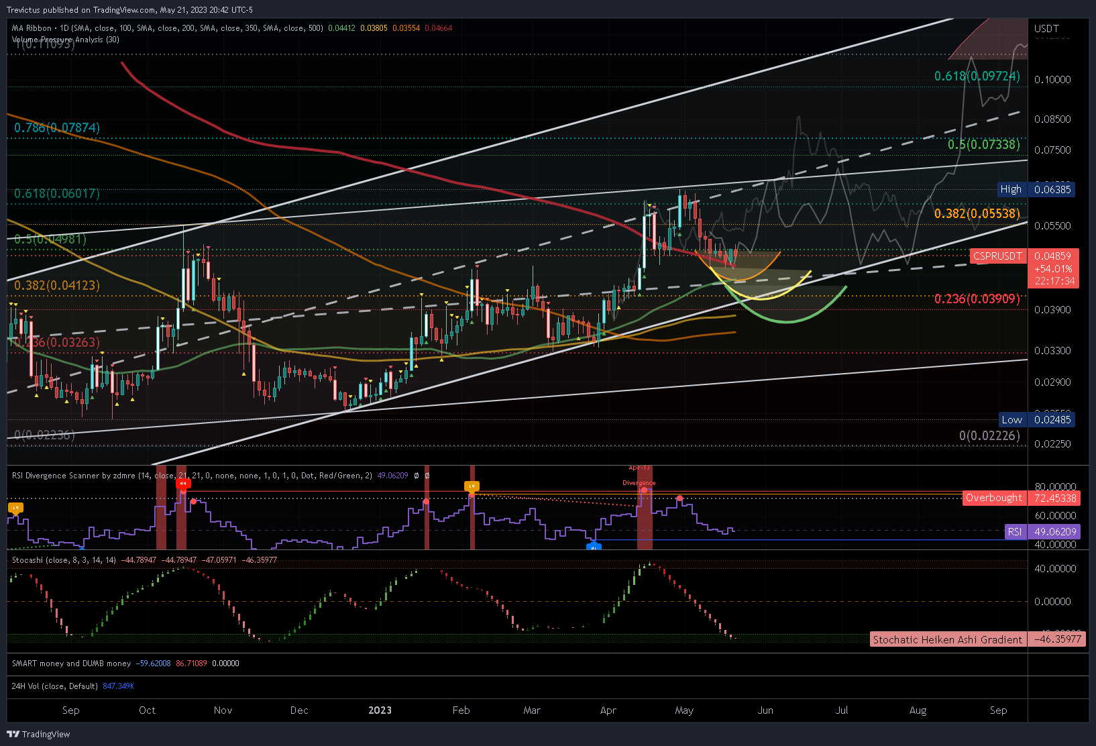Click the 49.06209 RSI value tag

1055,531
